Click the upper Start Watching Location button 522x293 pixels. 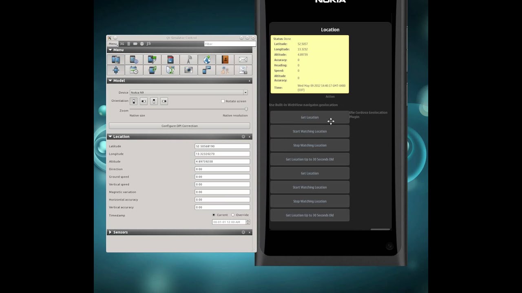[310, 131]
